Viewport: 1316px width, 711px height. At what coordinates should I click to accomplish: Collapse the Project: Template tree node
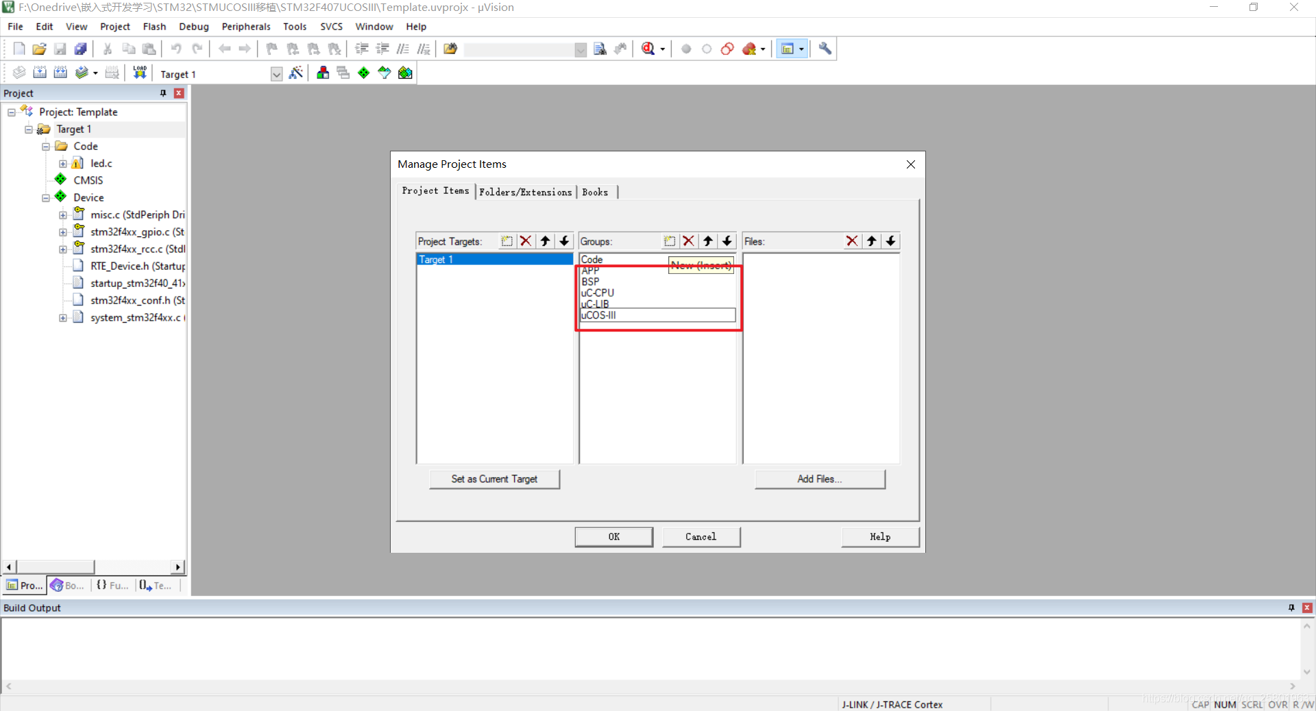pyautogui.click(x=12, y=112)
